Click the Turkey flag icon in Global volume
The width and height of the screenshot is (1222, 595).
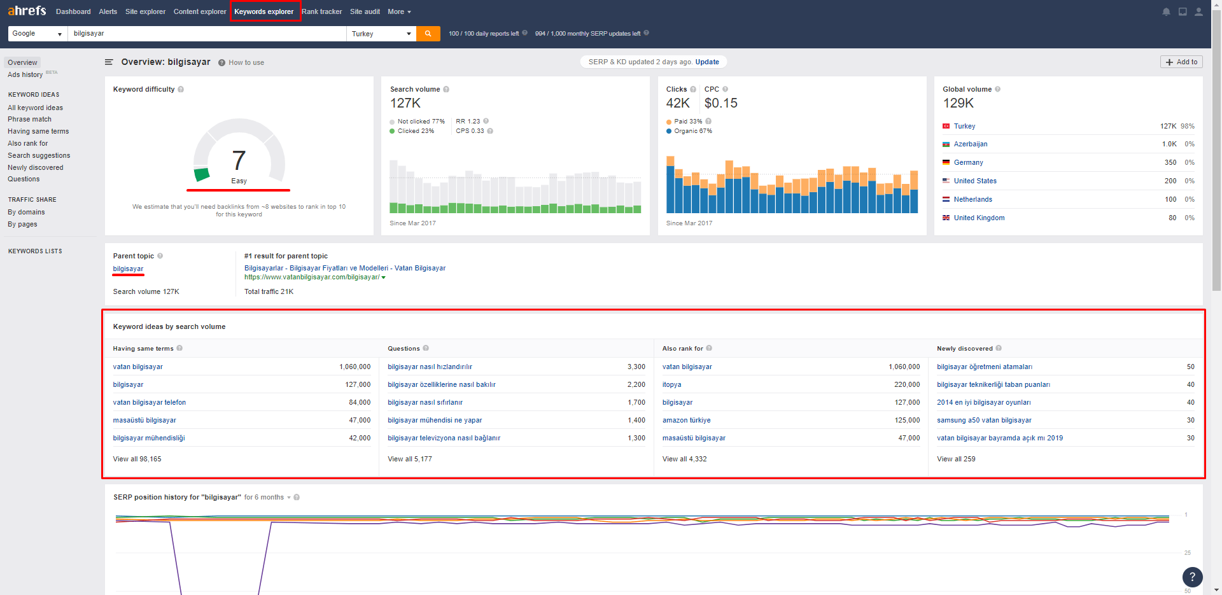pos(946,127)
